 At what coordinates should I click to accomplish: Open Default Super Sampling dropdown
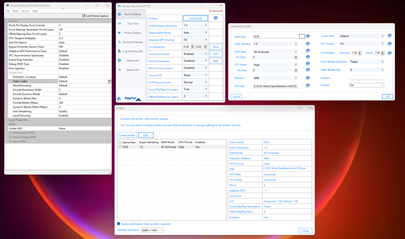(x=206, y=25)
